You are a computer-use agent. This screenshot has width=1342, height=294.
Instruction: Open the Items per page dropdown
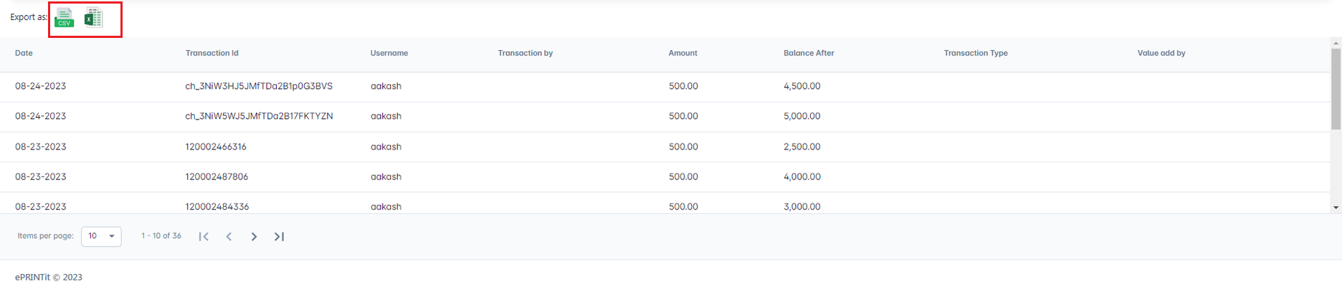click(x=101, y=236)
